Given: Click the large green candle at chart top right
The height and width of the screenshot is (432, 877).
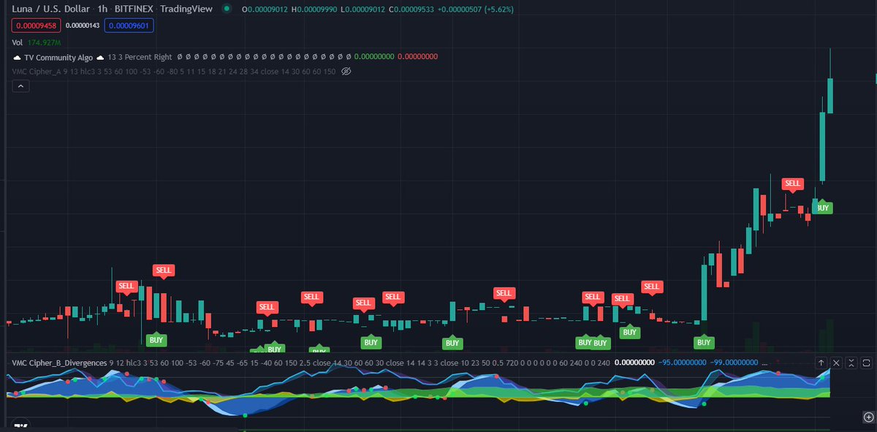Looking at the screenshot, I should [x=830, y=95].
